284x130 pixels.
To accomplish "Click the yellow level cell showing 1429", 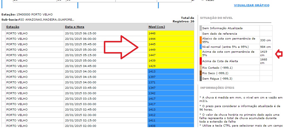I will (171, 66).
